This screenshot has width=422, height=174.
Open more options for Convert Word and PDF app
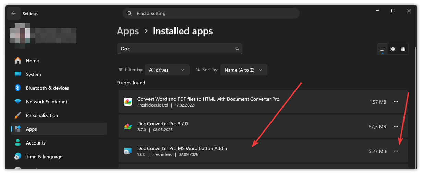click(396, 102)
